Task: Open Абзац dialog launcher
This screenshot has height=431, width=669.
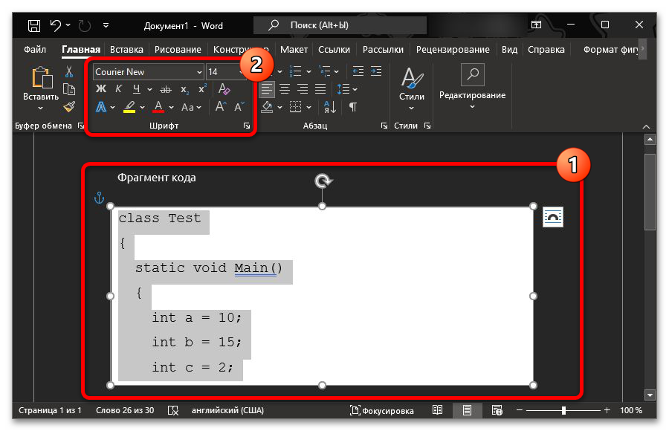Action: (x=384, y=126)
